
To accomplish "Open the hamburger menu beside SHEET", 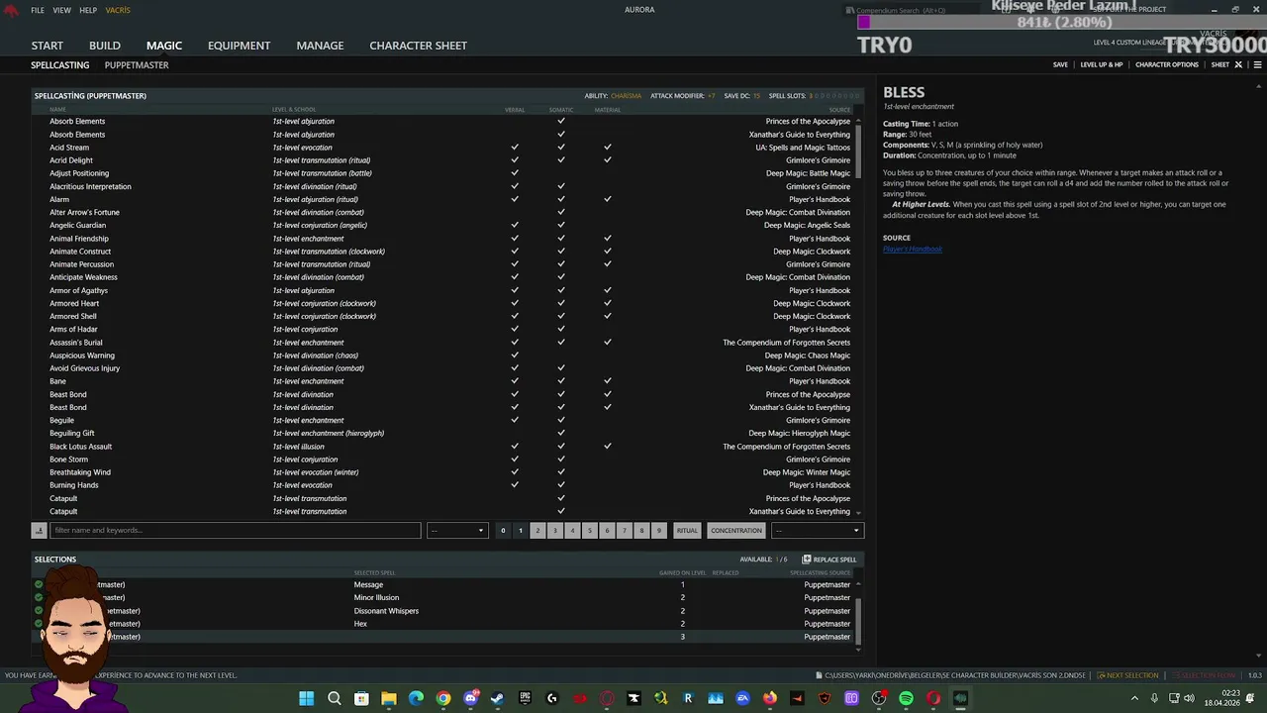I will click(x=1258, y=64).
